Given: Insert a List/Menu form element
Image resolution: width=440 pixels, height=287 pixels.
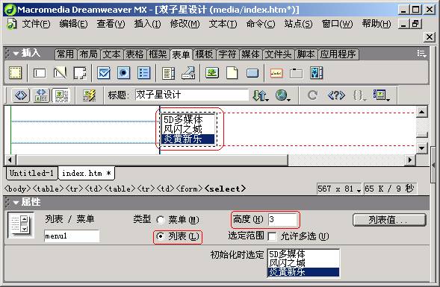Looking at the screenshot, I should coord(168,73).
